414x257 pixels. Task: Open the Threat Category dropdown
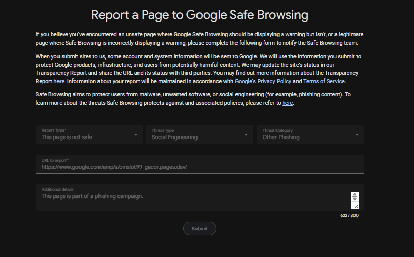click(x=310, y=135)
